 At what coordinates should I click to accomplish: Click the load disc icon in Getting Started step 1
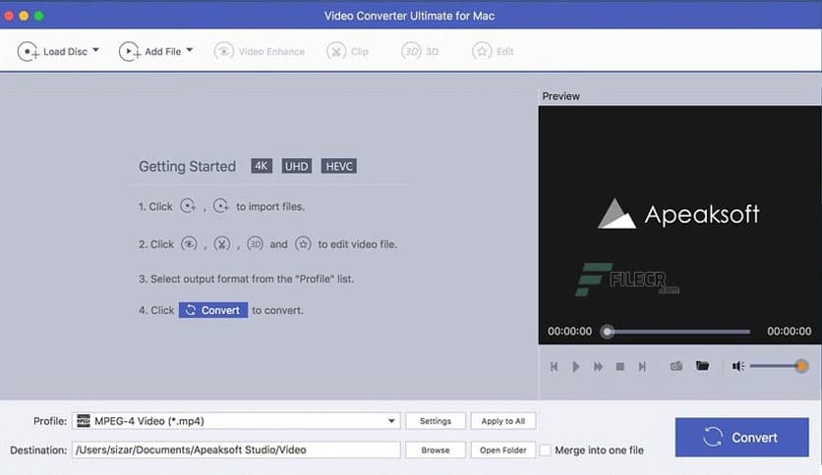188,206
